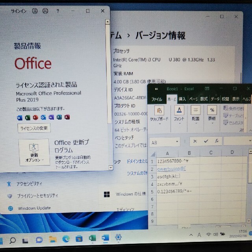Click the Select All corner in Excel
This screenshot has width=252, height=252.
(x=153, y=154)
